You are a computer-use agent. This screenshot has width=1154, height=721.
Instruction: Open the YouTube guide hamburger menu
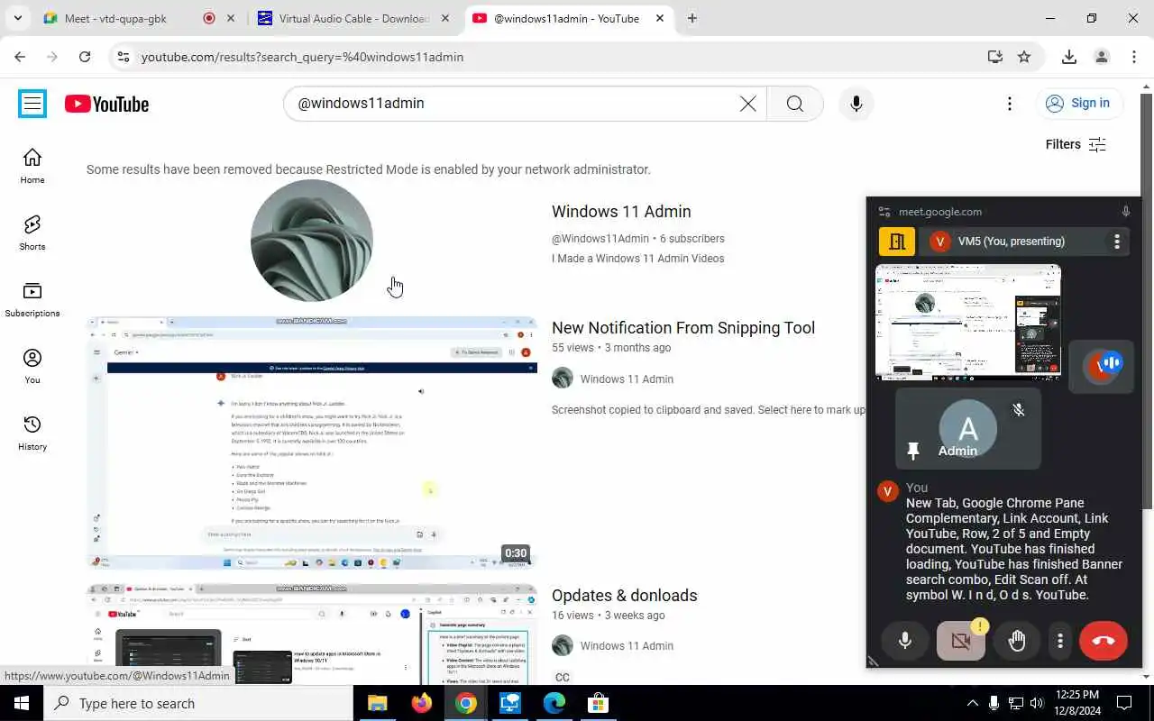coord(32,104)
